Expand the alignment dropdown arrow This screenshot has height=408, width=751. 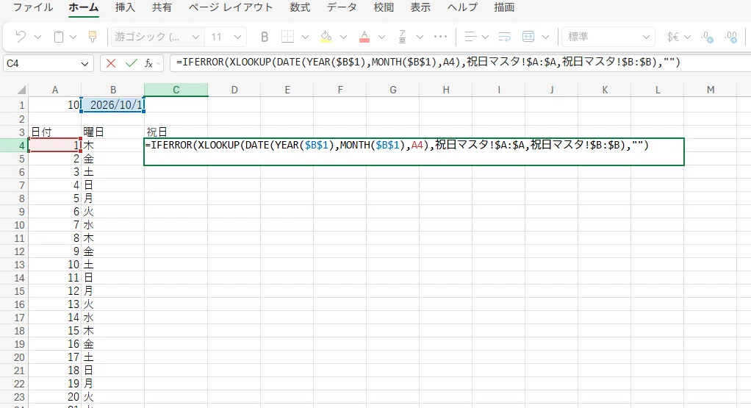tap(485, 37)
